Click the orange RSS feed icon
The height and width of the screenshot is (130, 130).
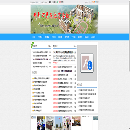pyautogui.click(x=94, y=2)
